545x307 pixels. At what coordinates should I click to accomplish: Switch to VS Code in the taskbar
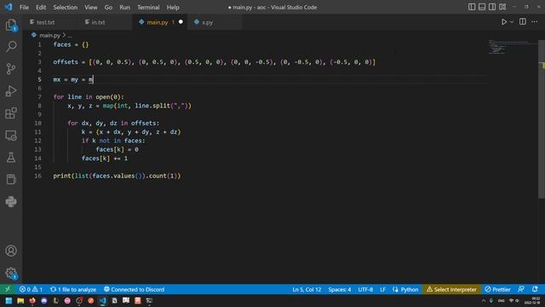(102, 301)
